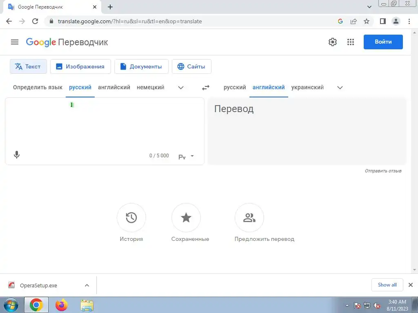418x313 pixels.
Task: Switch to Сайты mode
Action: tap(191, 66)
